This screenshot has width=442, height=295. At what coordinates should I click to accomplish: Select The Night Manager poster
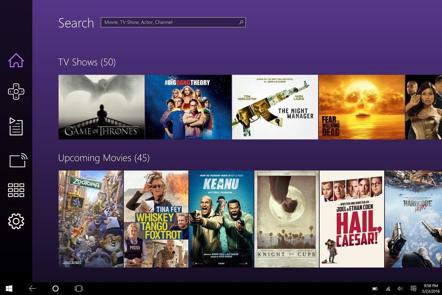click(x=275, y=107)
